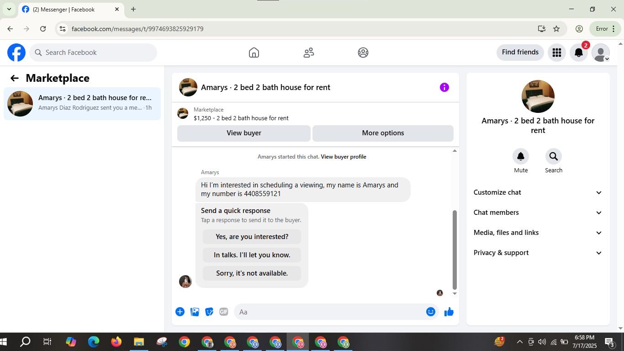
Task: Open the Amarys conversation in Marketplace list
Action: (82, 104)
